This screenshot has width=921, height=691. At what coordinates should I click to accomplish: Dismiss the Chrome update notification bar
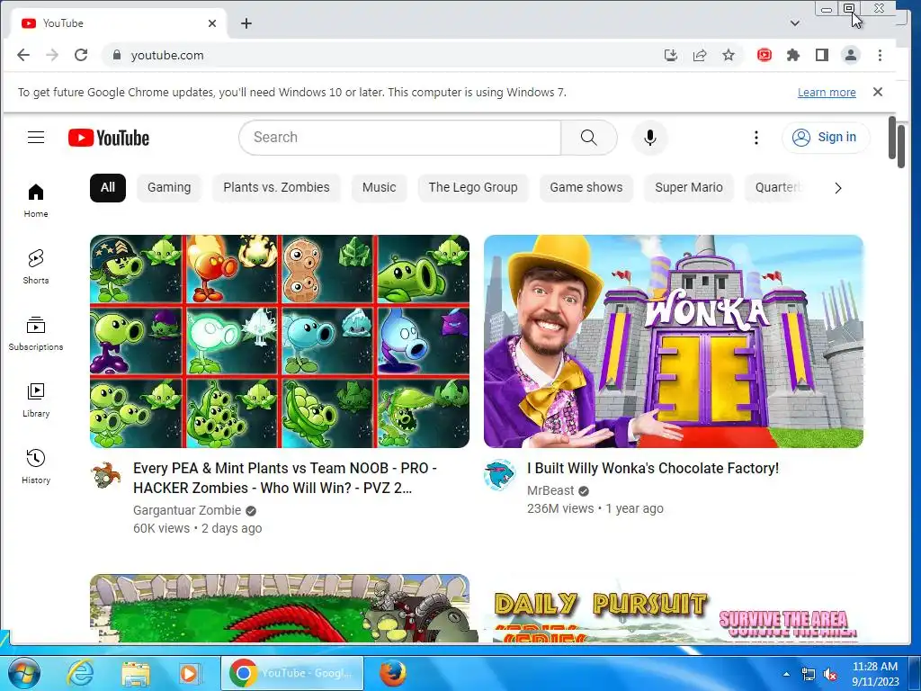click(878, 92)
